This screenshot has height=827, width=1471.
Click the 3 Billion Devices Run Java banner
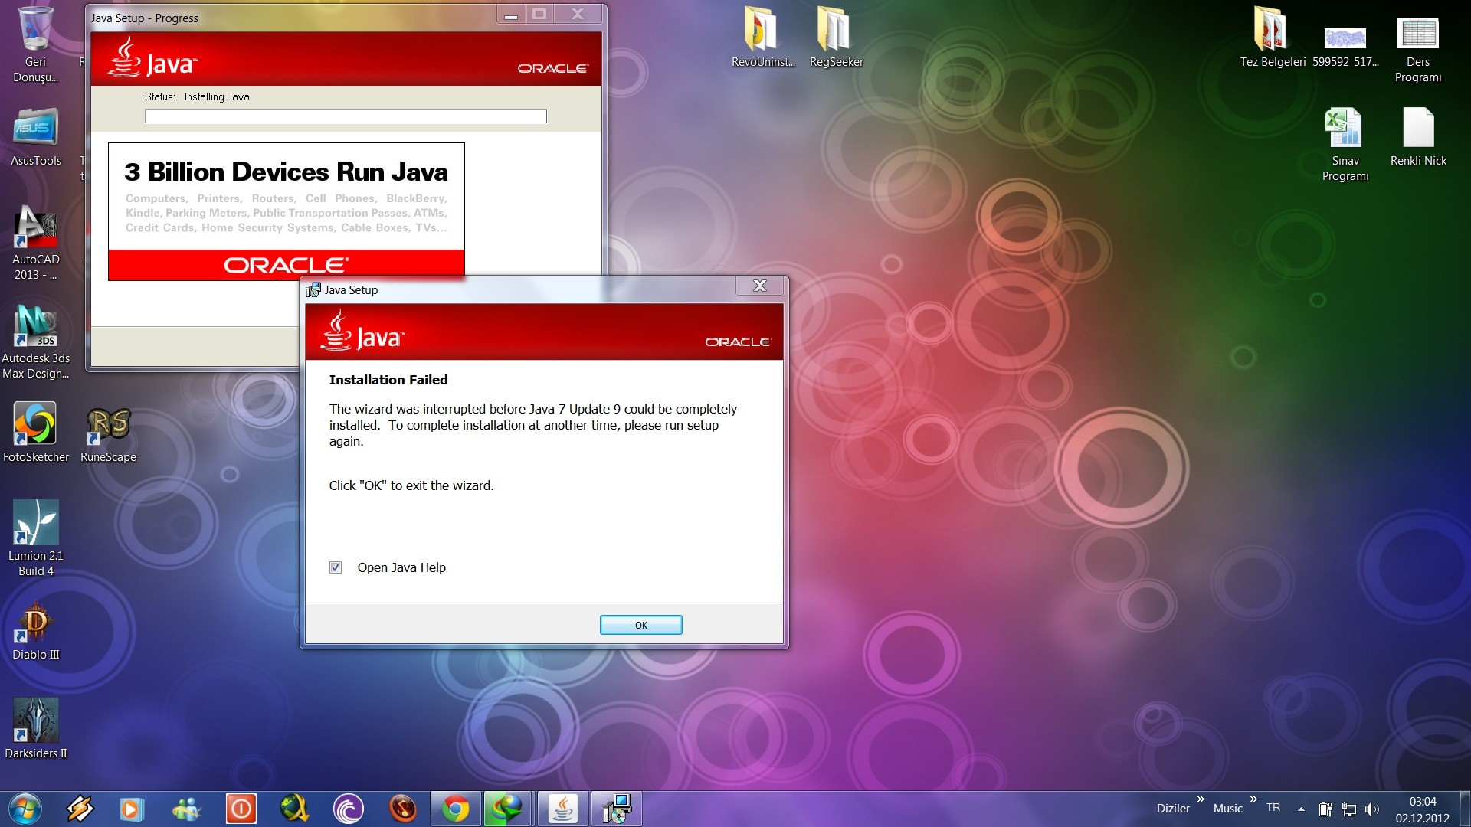[x=287, y=211]
